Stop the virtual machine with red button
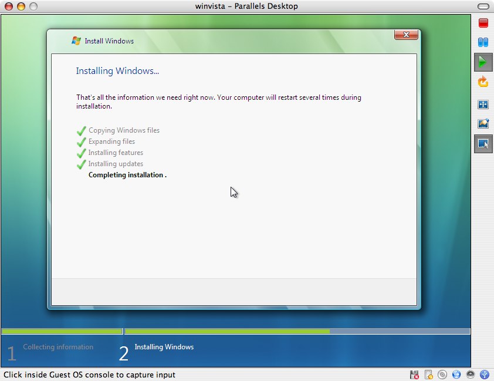The height and width of the screenshot is (381, 494). [483, 23]
